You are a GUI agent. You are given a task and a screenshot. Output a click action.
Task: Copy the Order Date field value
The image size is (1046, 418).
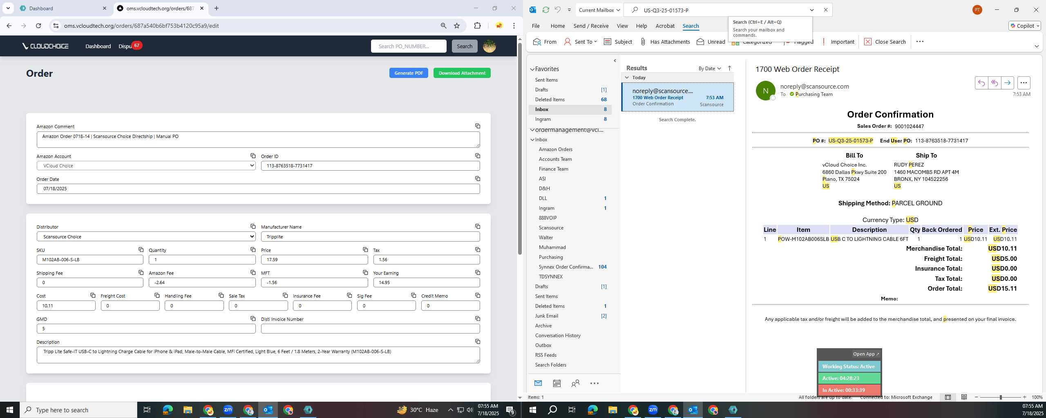pyautogui.click(x=477, y=178)
